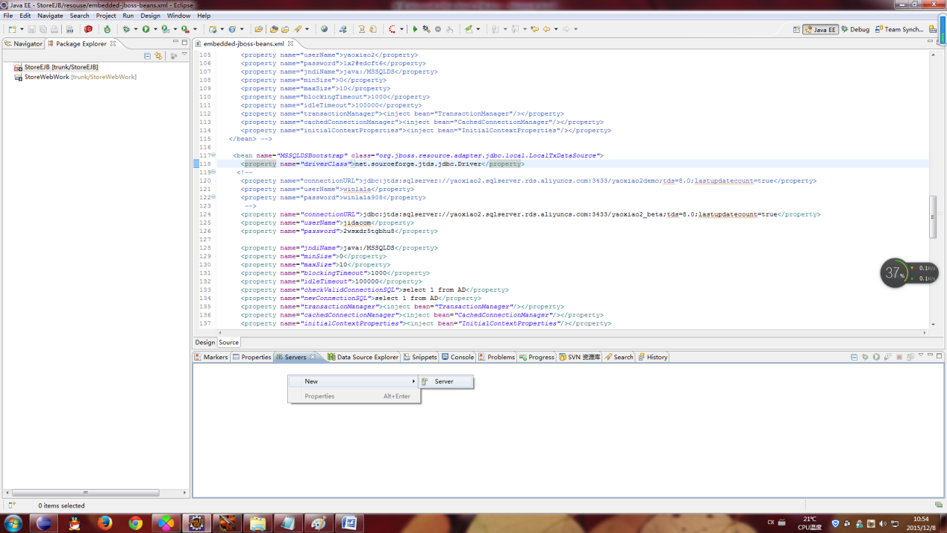This screenshot has width=947, height=533.
Task: Close the Package Explorer view tab
Action: pyautogui.click(x=113, y=43)
